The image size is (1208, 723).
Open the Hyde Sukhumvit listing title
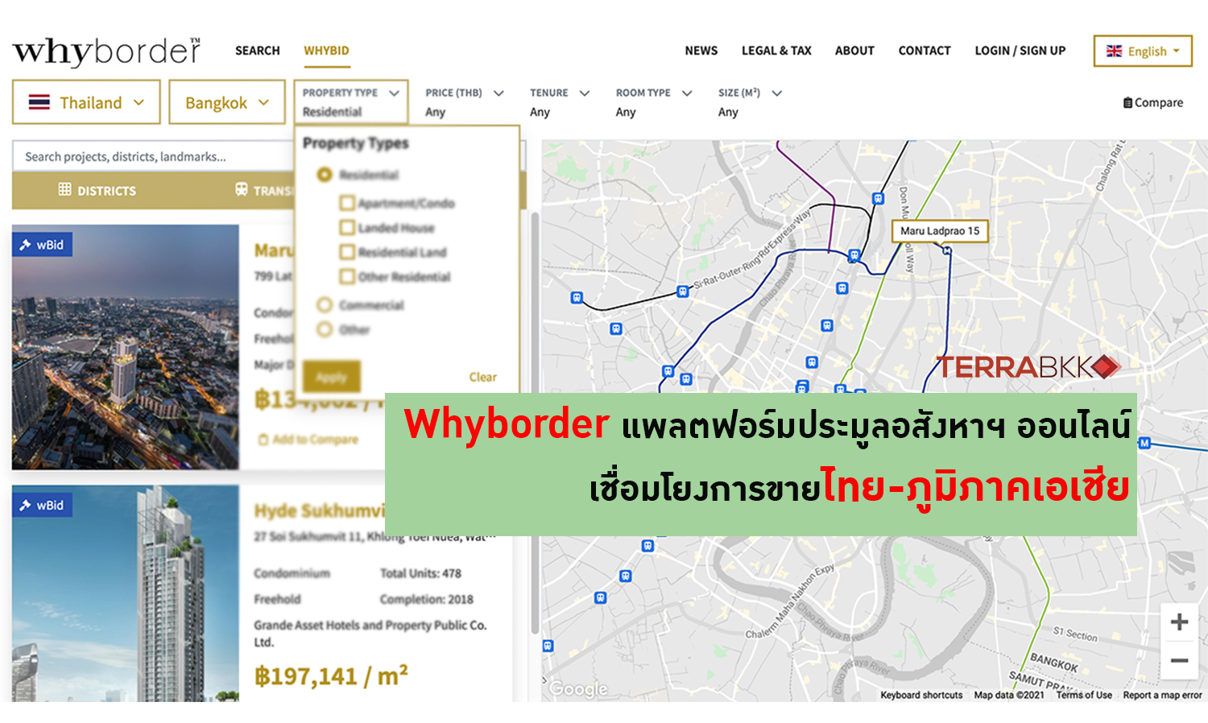tap(320, 510)
